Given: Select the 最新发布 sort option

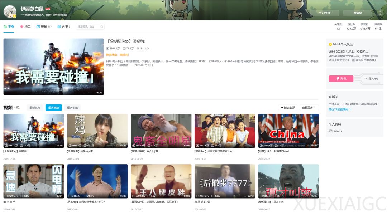Looking at the screenshot, I should point(35,108).
